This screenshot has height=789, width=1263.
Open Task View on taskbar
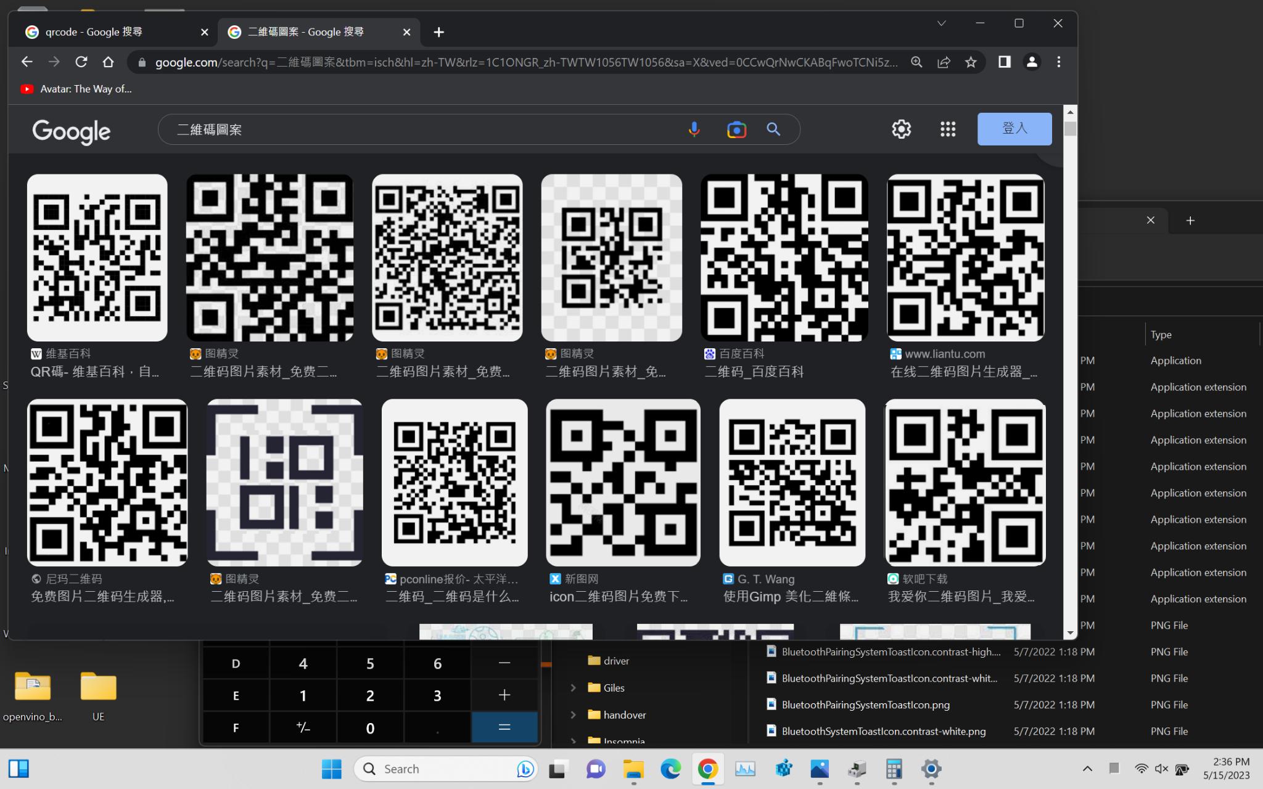point(557,769)
